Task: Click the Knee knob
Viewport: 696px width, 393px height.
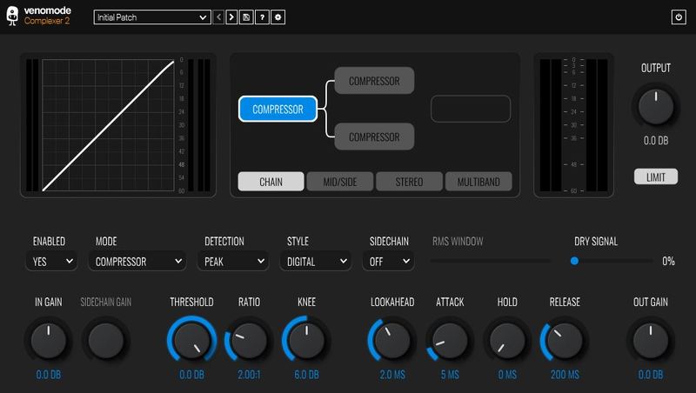Action: [x=306, y=340]
